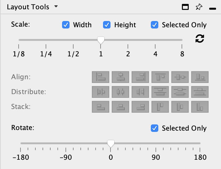Pin the Layout Tools panel
The width and height of the screenshot is (221, 169).
199,7
